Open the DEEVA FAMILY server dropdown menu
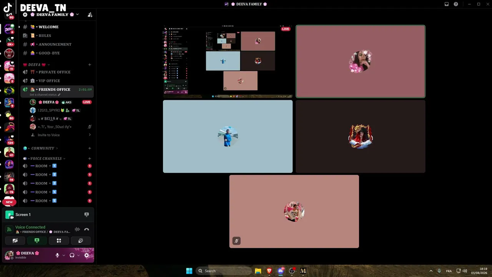Screen dimensions: 492x277 pyautogui.click(x=77, y=14)
